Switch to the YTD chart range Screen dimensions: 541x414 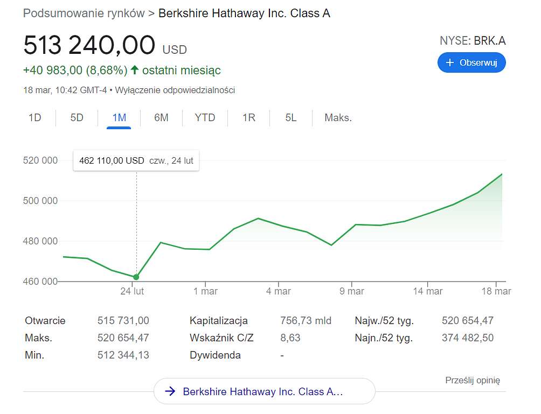pyautogui.click(x=205, y=118)
